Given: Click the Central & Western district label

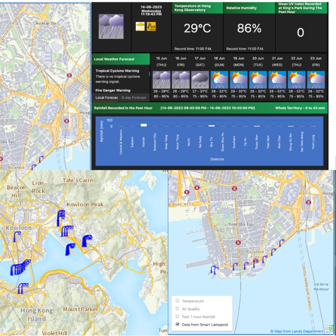Looking at the screenshot, I should (121, 142).
